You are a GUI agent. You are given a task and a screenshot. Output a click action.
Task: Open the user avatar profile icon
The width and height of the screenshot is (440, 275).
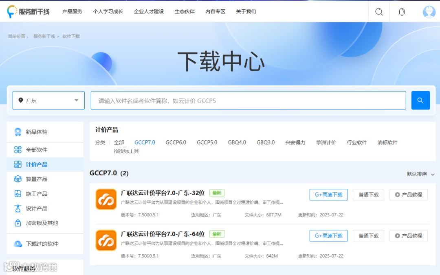[429, 11]
